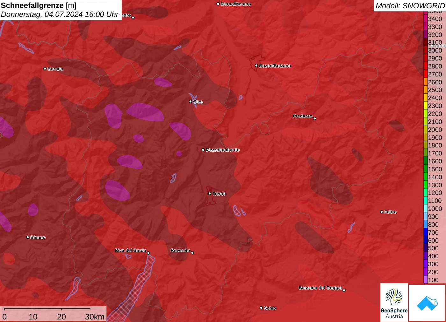Click the 3100 legend value
Image resolution: width=446 pixels, height=322 pixels.
(435, 42)
